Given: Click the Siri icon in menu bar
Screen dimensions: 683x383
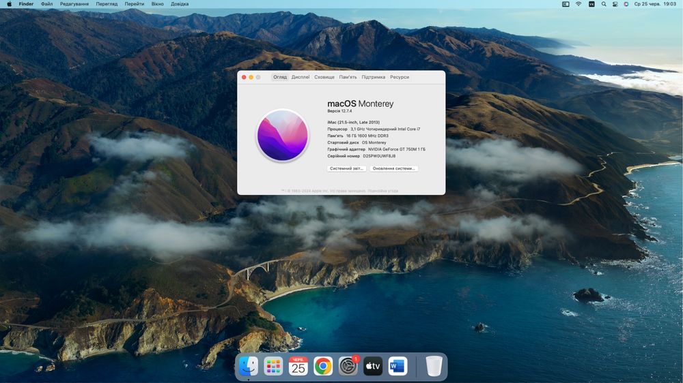Looking at the screenshot, I should pos(626,4).
